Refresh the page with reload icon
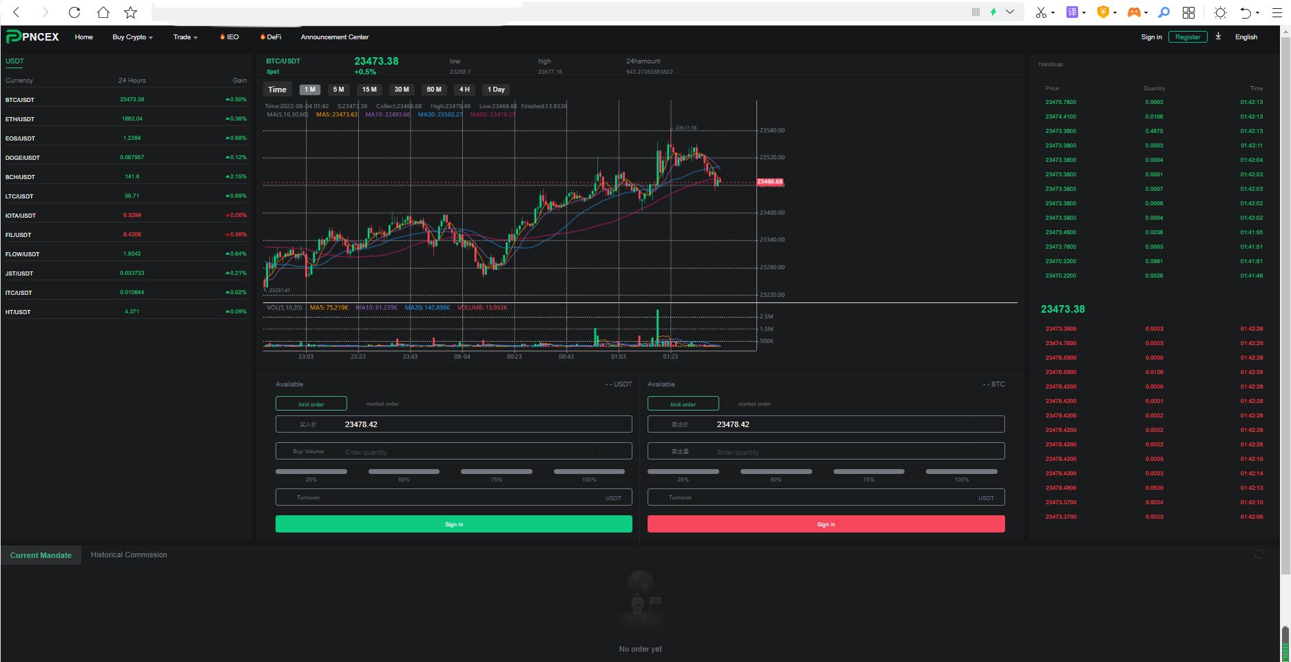The width and height of the screenshot is (1291, 662). (x=74, y=12)
